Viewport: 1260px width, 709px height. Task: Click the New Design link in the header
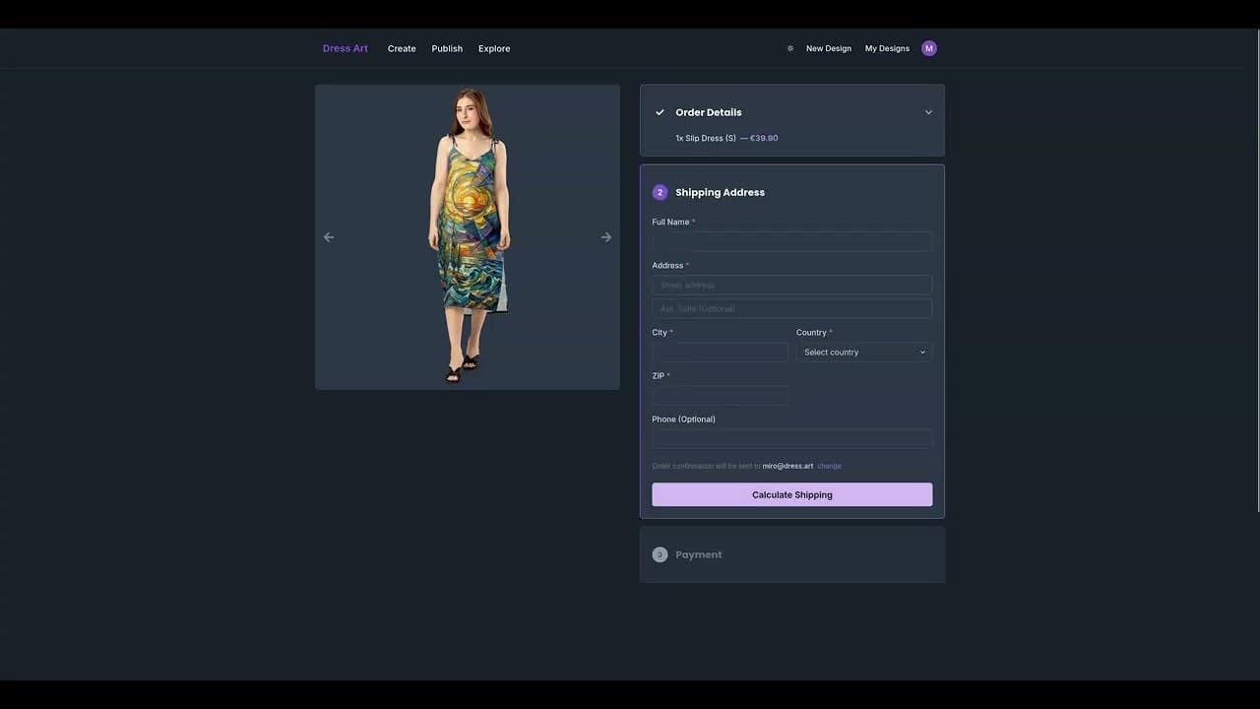tap(828, 47)
